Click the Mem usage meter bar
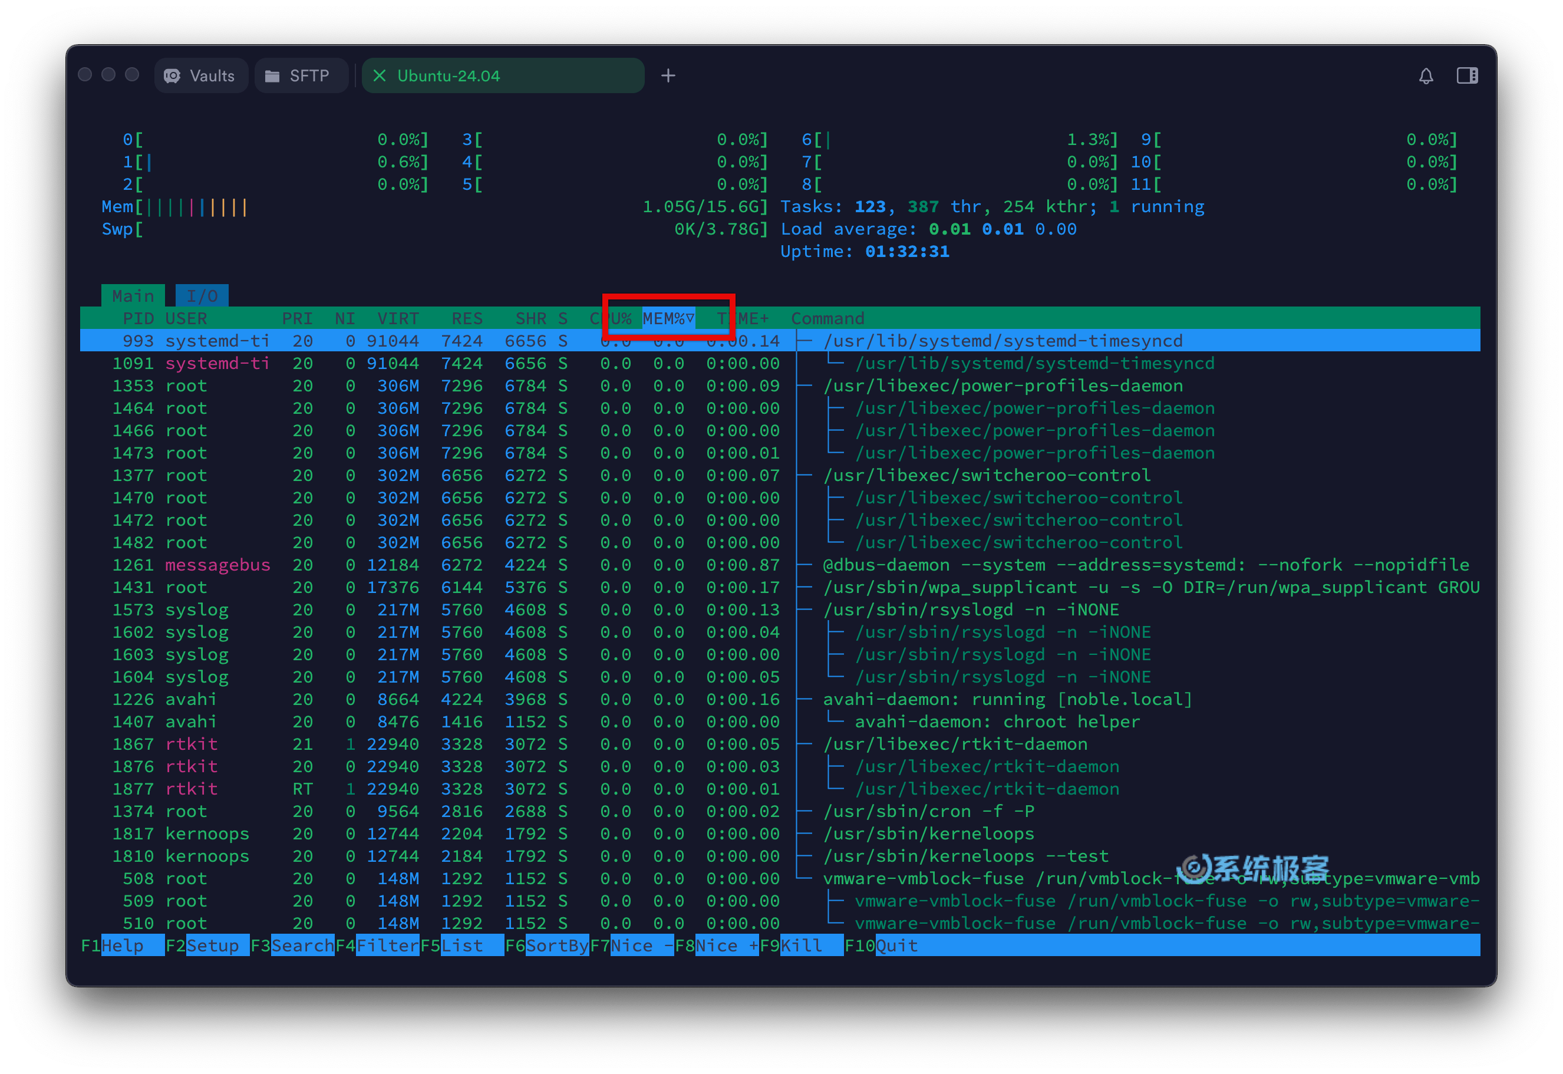1563x1074 pixels. tap(434, 206)
